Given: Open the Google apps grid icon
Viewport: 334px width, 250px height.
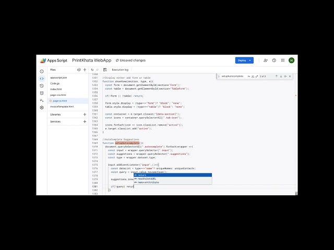Looking at the screenshot, I should pos(283,60).
